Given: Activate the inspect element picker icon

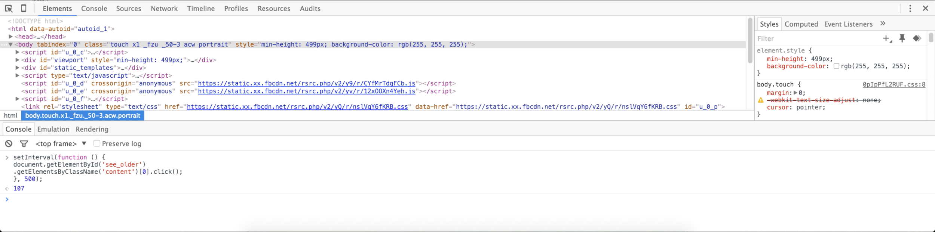Looking at the screenshot, I should pos(9,8).
